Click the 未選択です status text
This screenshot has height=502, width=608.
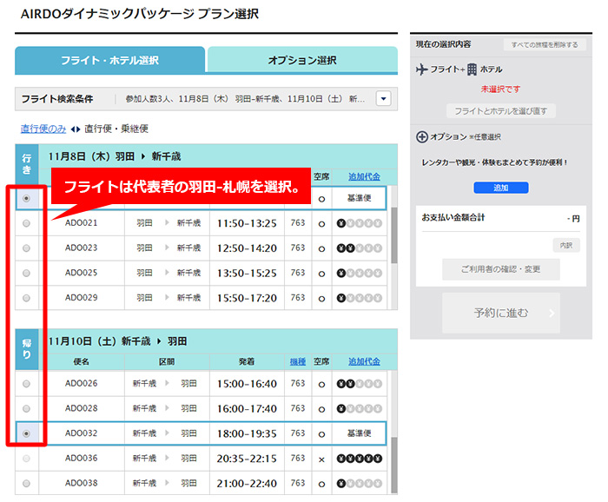click(x=500, y=89)
